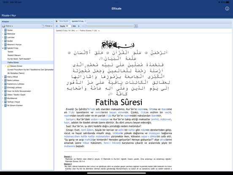Go to next page arrow
The height and width of the screenshot is (175, 233).
point(79,26)
